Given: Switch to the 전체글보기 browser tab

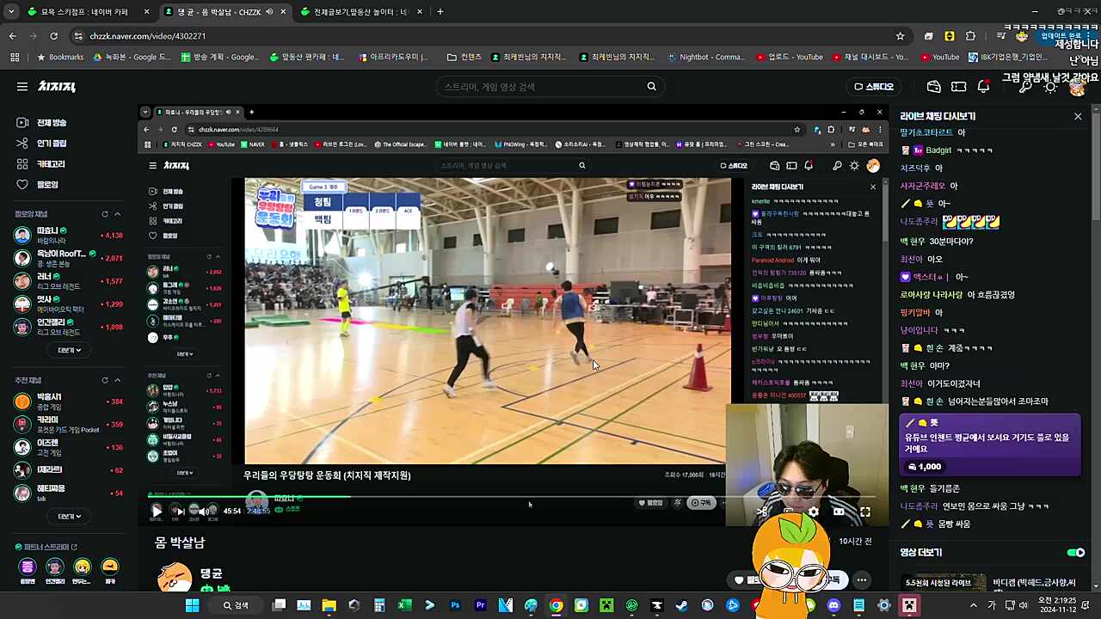Looking at the screenshot, I should (x=360, y=12).
